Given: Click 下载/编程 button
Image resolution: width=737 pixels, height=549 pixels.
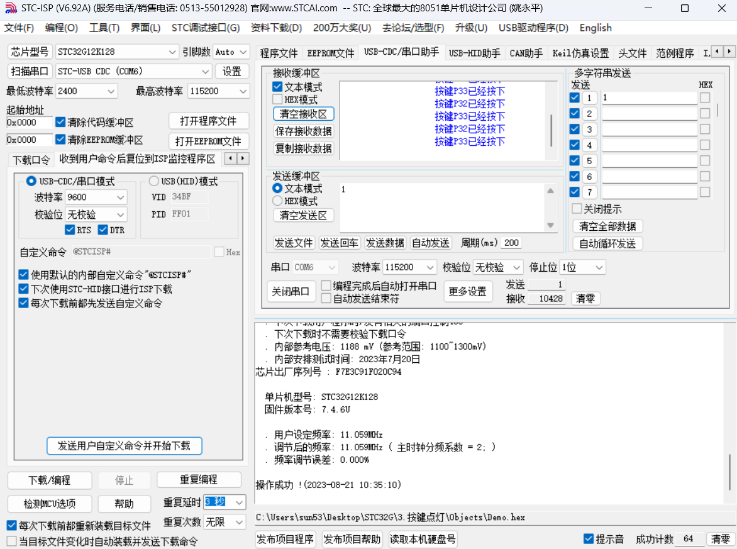Looking at the screenshot, I should click(x=49, y=480).
